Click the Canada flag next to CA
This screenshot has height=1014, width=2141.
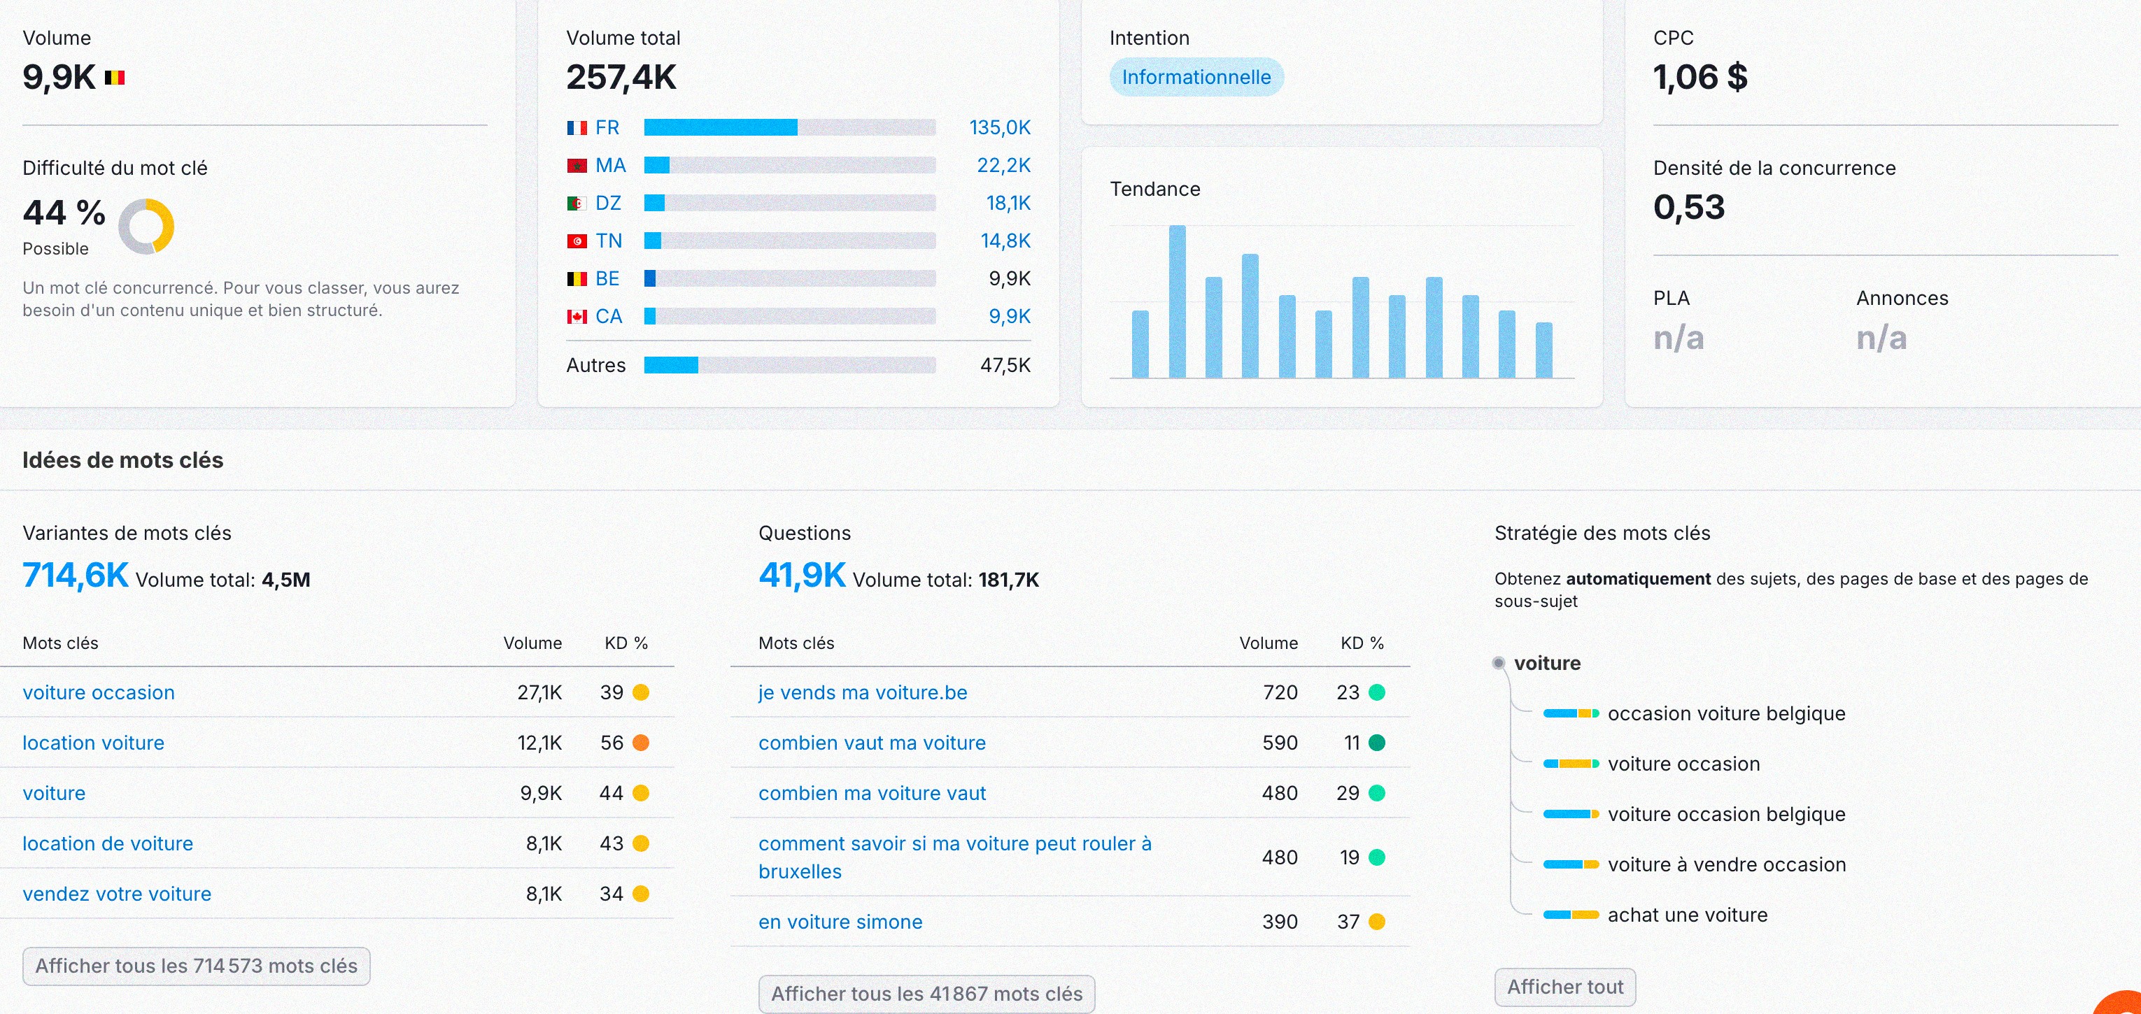click(577, 316)
